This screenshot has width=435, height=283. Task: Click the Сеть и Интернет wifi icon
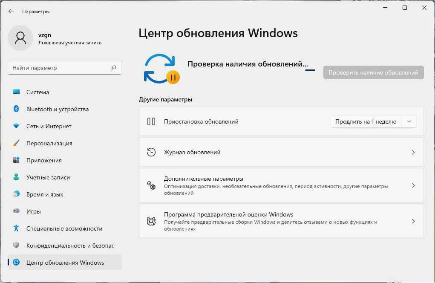pos(16,126)
